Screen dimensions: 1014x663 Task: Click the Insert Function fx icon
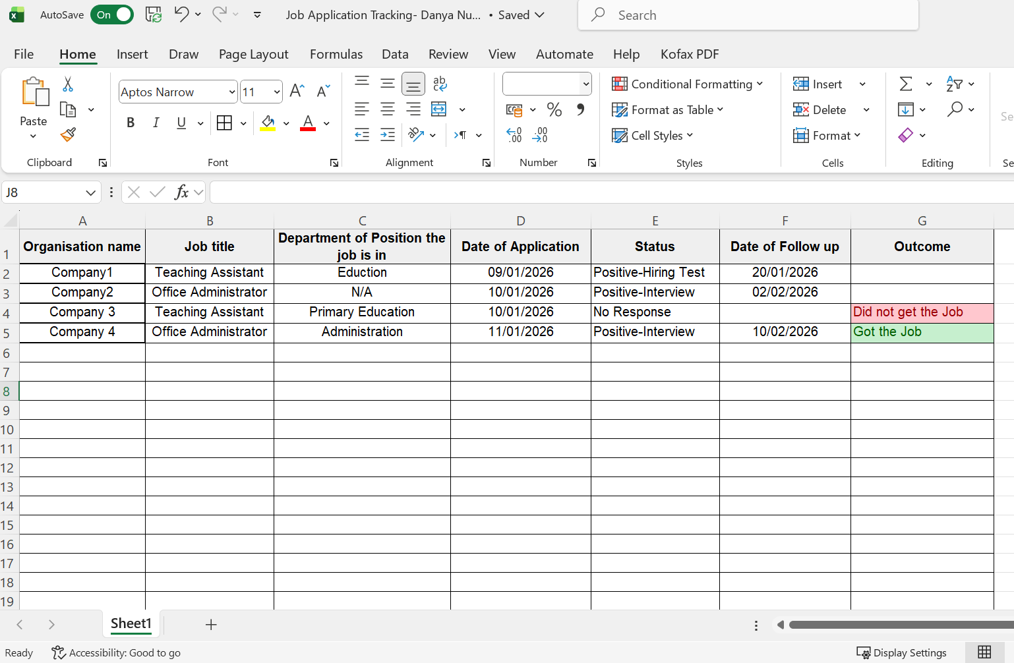[x=181, y=192]
